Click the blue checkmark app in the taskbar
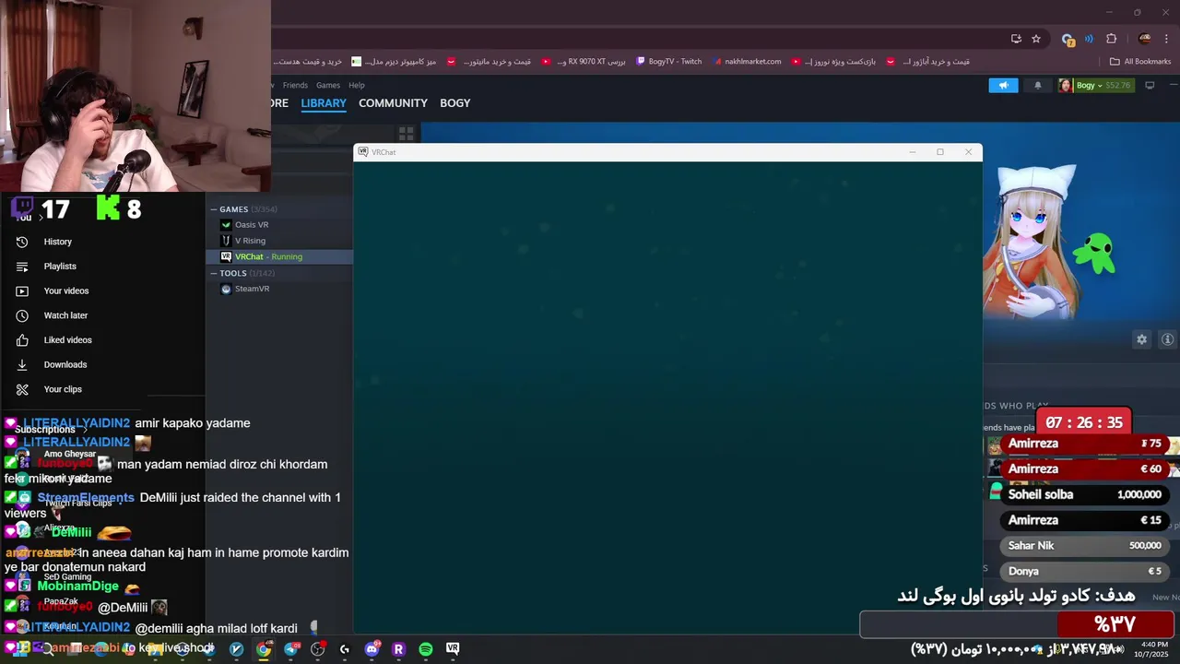The height and width of the screenshot is (664, 1180). pyautogui.click(x=237, y=649)
